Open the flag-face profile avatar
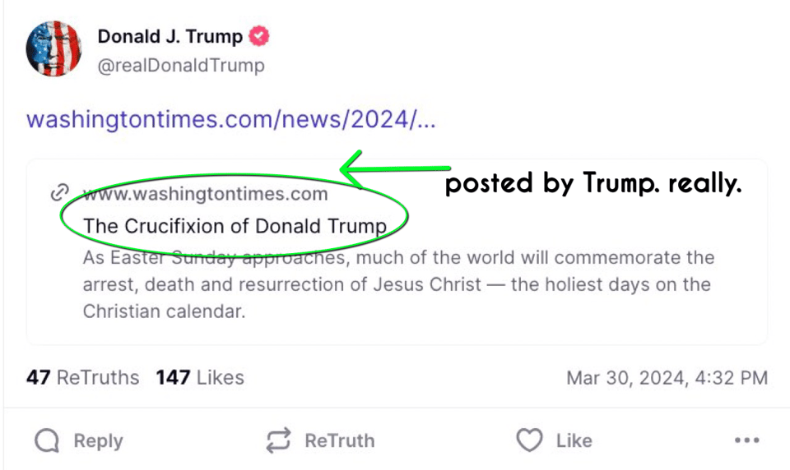This screenshot has width=790, height=470. pyautogui.click(x=54, y=49)
